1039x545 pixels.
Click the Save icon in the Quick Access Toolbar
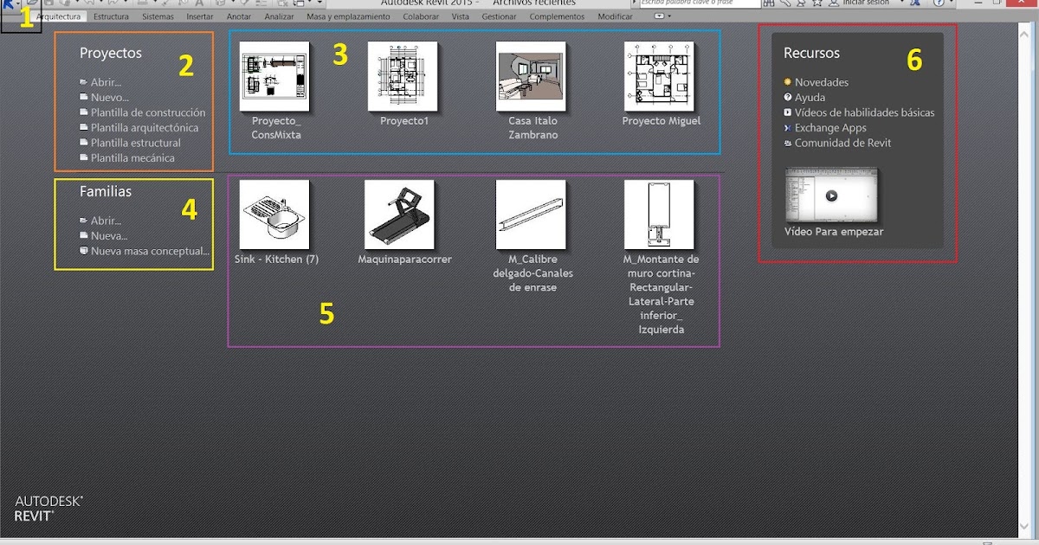coord(49,4)
